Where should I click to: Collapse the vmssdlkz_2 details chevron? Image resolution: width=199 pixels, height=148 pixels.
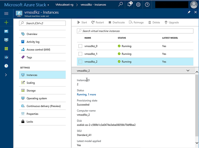188,70
